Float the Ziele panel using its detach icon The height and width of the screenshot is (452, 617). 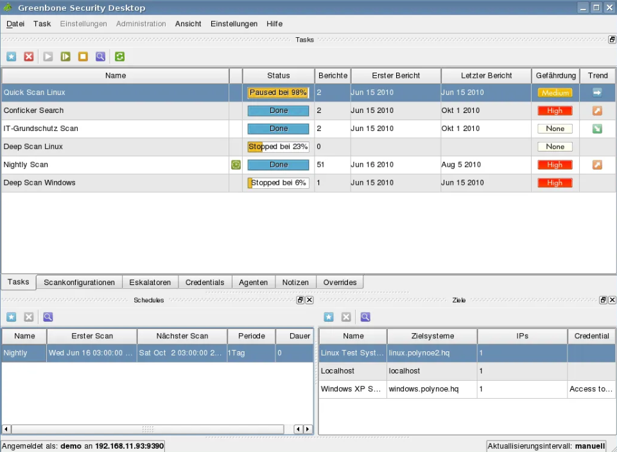pos(603,300)
